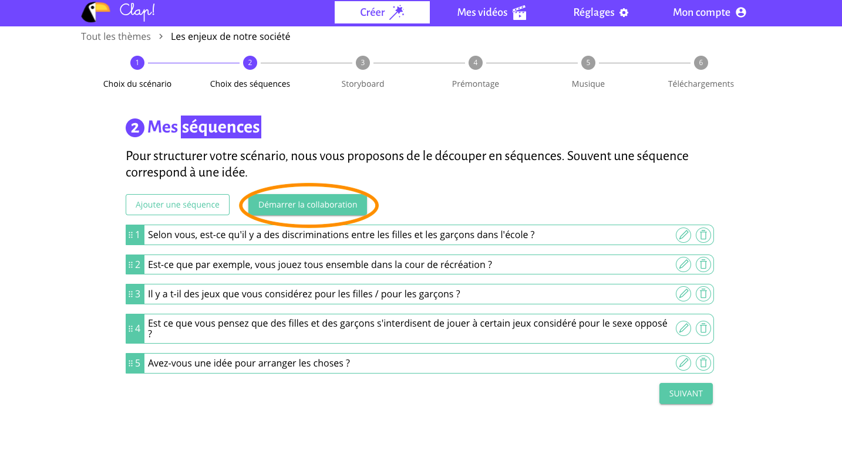The width and height of the screenshot is (842, 475).
Task: Go back to step 1 Choix du scénario
Action: click(137, 63)
